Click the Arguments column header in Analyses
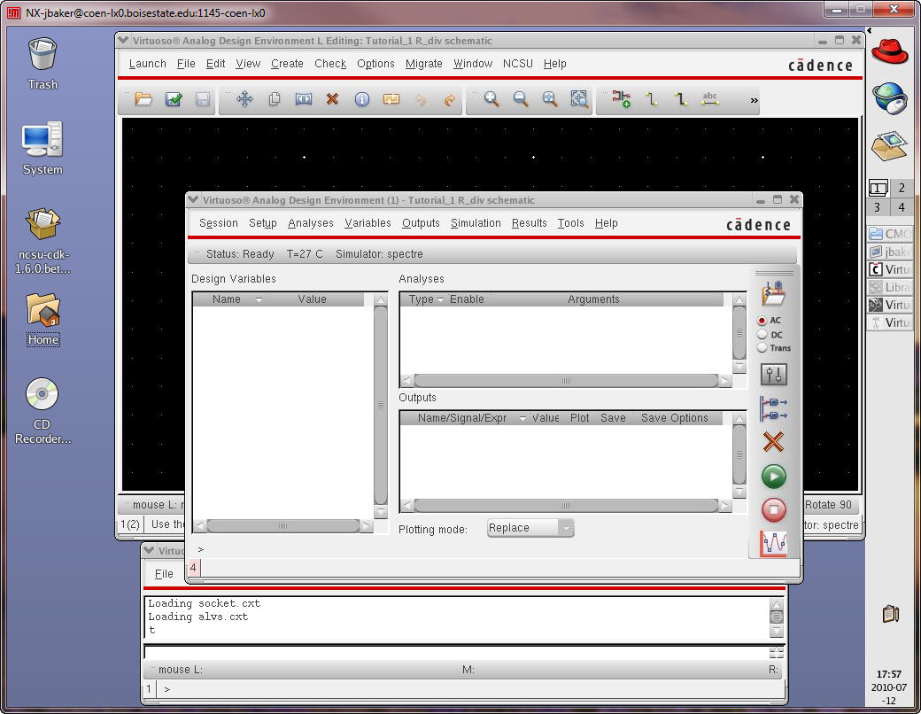The image size is (921, 714). 593,299
